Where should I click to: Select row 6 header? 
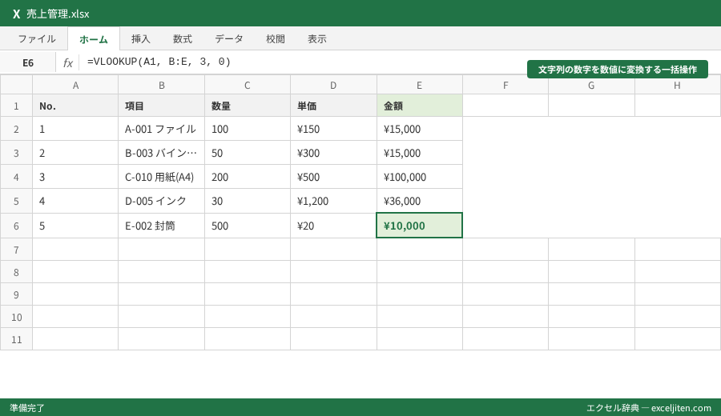[x=16, y=226]
